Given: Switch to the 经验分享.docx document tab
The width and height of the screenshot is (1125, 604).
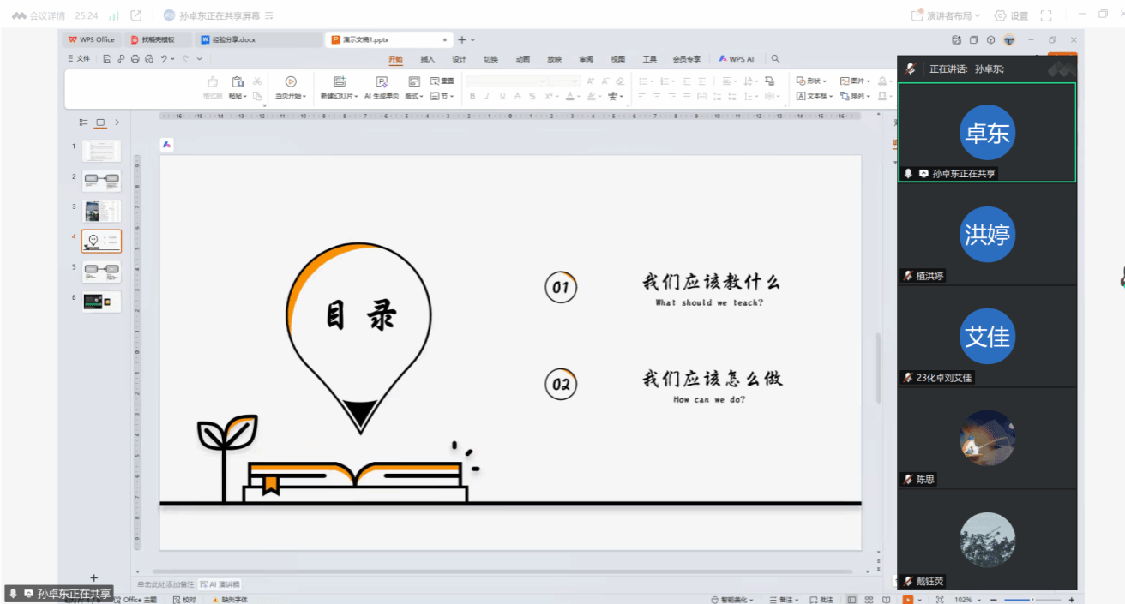Looking at the screenshot, I should tap(228, 39).
